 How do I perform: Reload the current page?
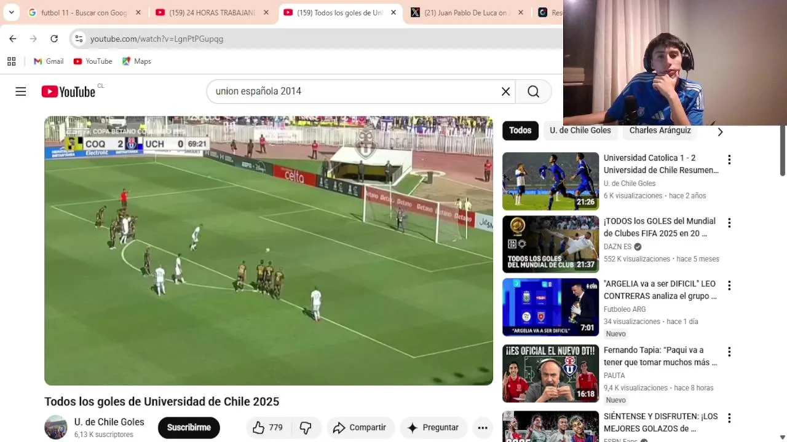tap(54, 39)
